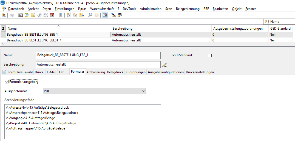Switch to the Druckeinstellungen tab

coord(200,72)
